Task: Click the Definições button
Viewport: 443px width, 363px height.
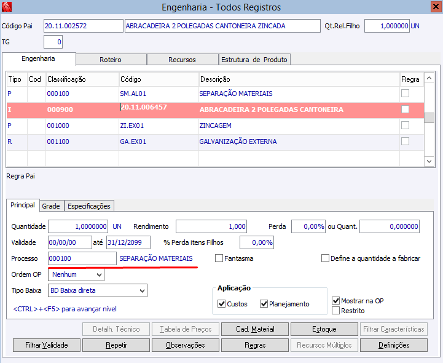Action: click(394, 345)
